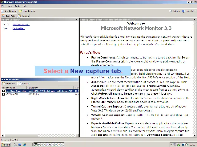Click the WWAN Capture Support bullet heading

pyautogui.click(x=108, y=115)
